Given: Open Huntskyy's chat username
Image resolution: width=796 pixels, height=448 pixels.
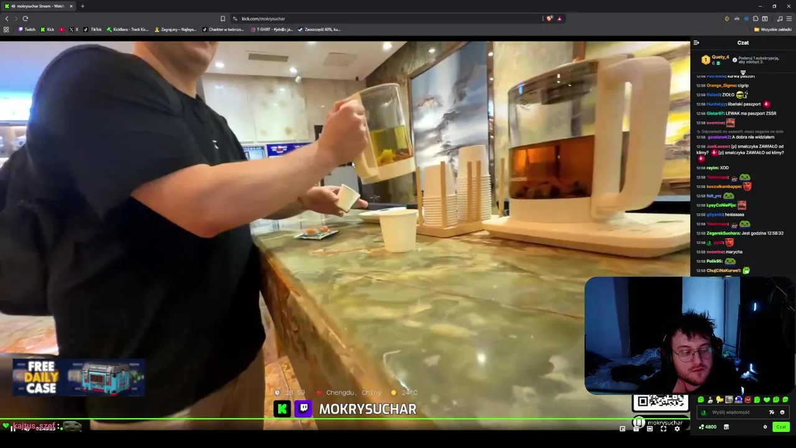Looking at the screenshot, I should pos(716,104).
